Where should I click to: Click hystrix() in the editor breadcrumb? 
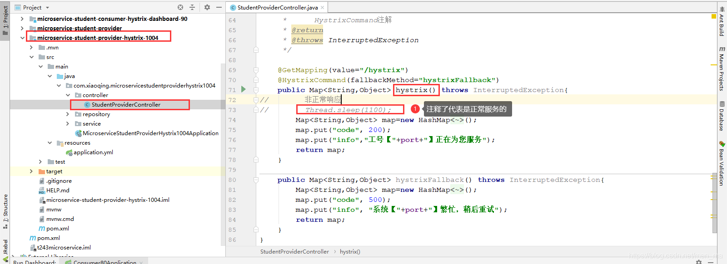click(350, 252)
